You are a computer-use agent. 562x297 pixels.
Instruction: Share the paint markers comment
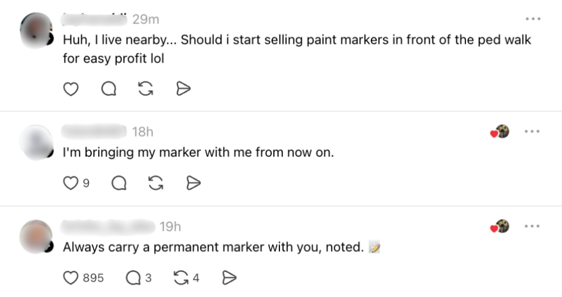(x=183, y=89)
